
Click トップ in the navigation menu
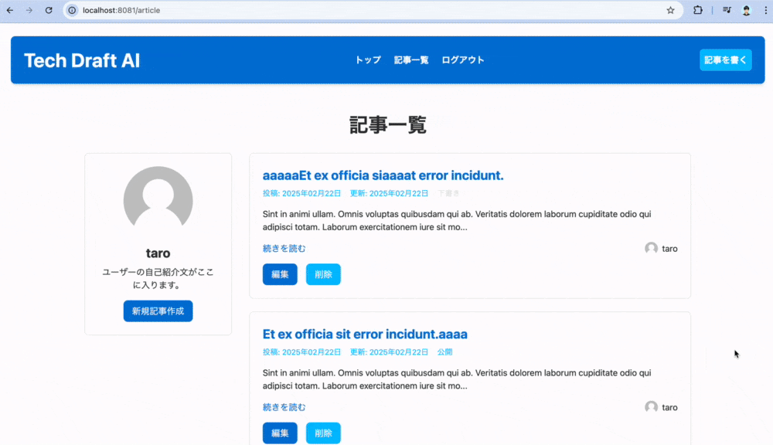coord(367,59)
